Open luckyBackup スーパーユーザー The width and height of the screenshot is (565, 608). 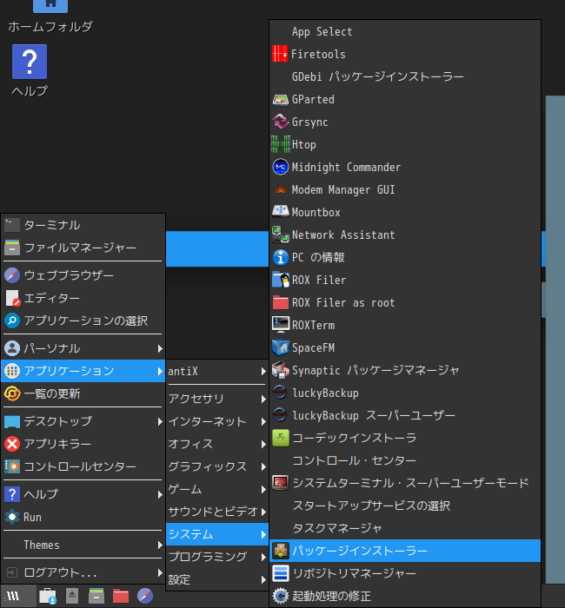(405, 415)
